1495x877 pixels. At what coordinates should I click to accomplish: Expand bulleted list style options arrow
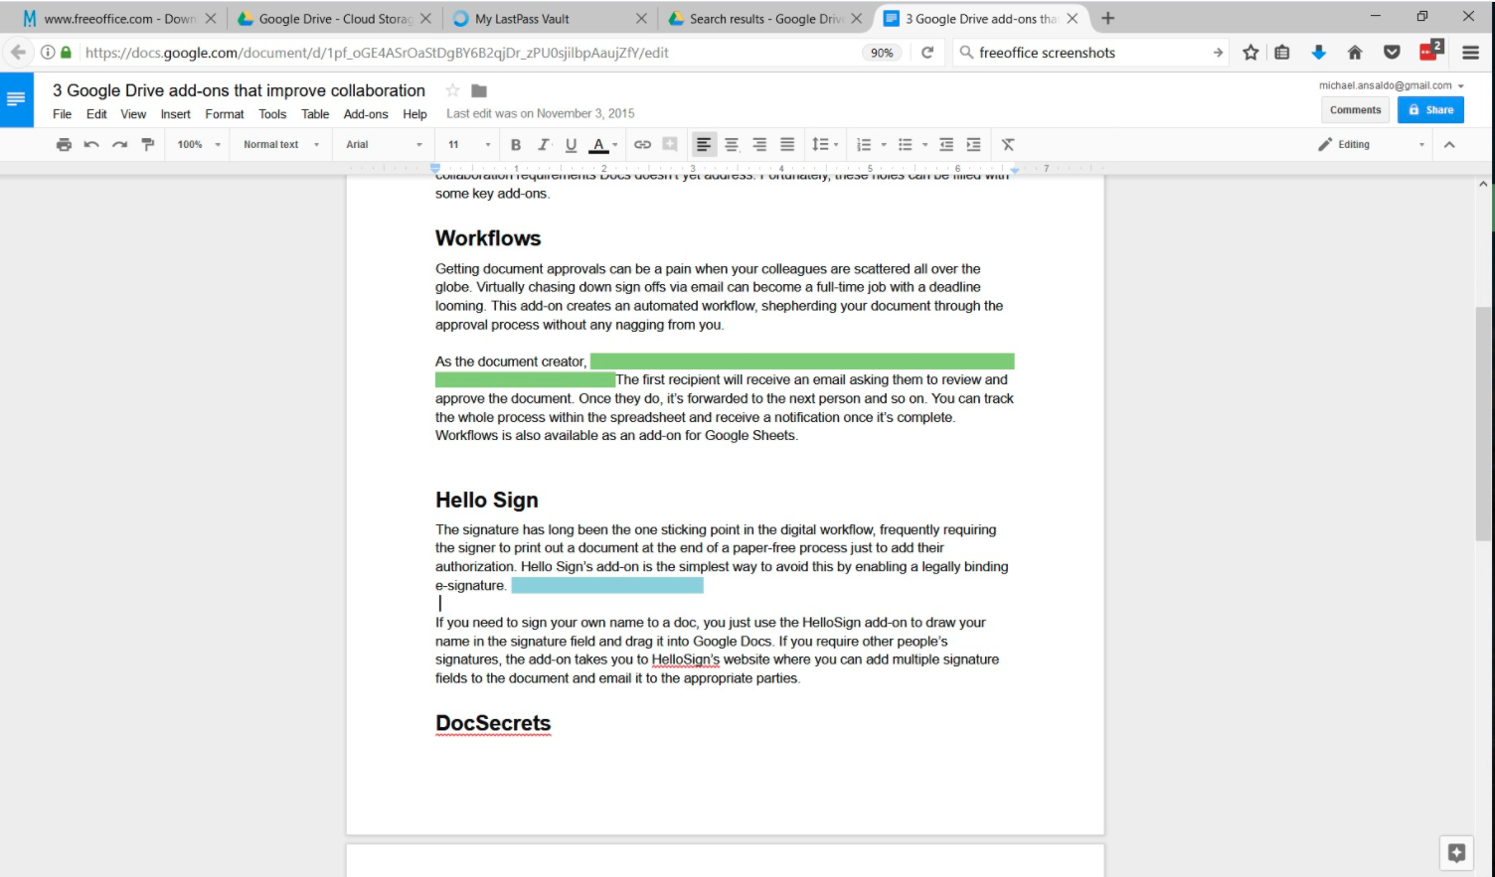pos(924,145)
